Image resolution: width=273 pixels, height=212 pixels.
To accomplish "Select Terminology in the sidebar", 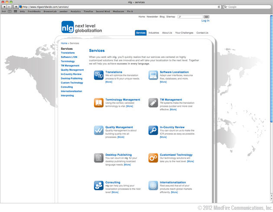I will point(68,61).
